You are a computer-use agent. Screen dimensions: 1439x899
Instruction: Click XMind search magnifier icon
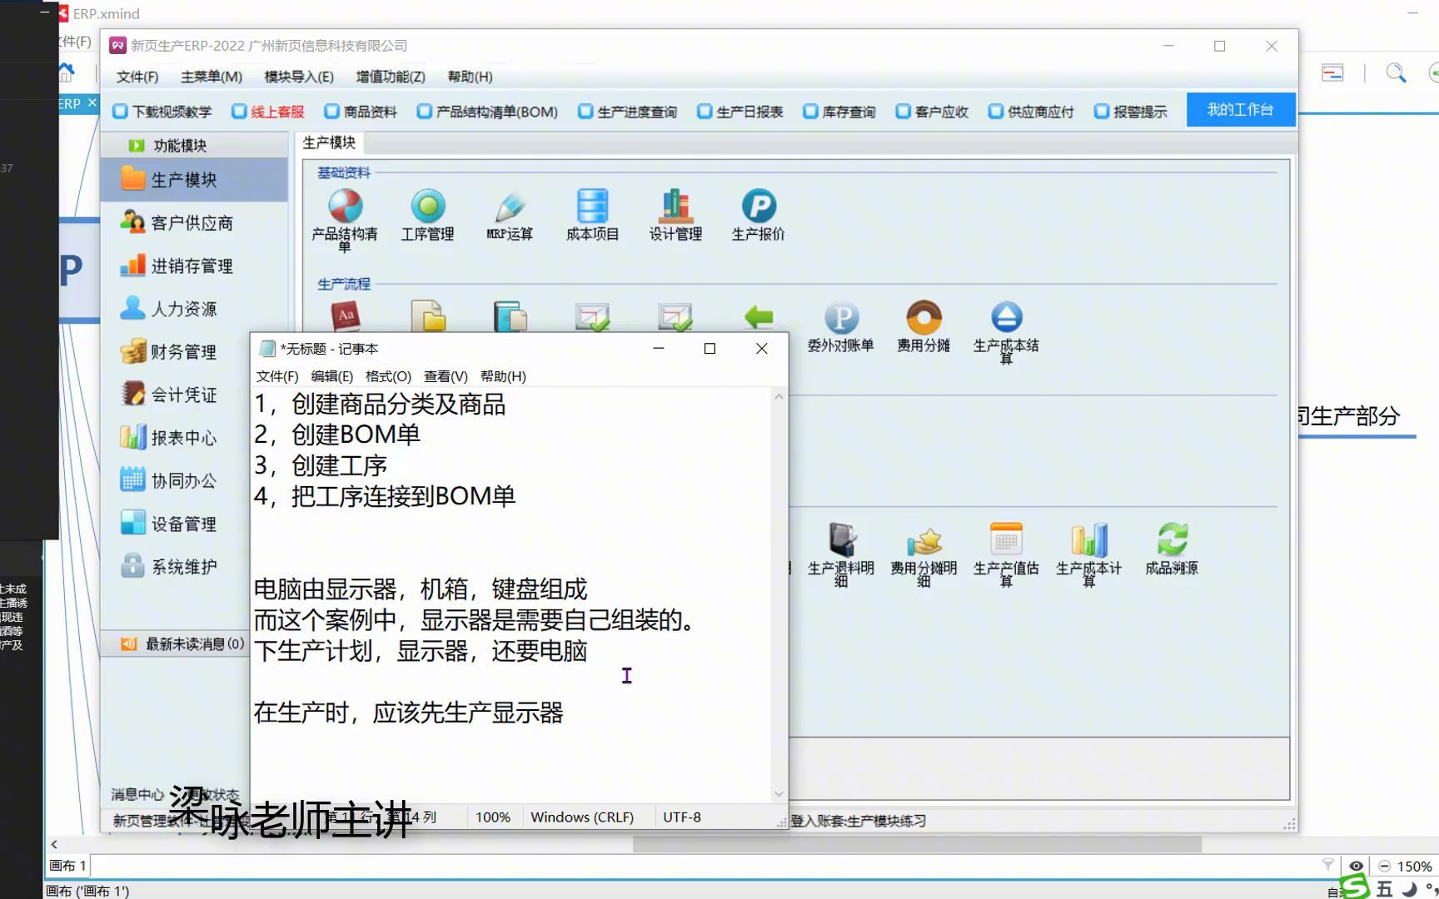1396,73
